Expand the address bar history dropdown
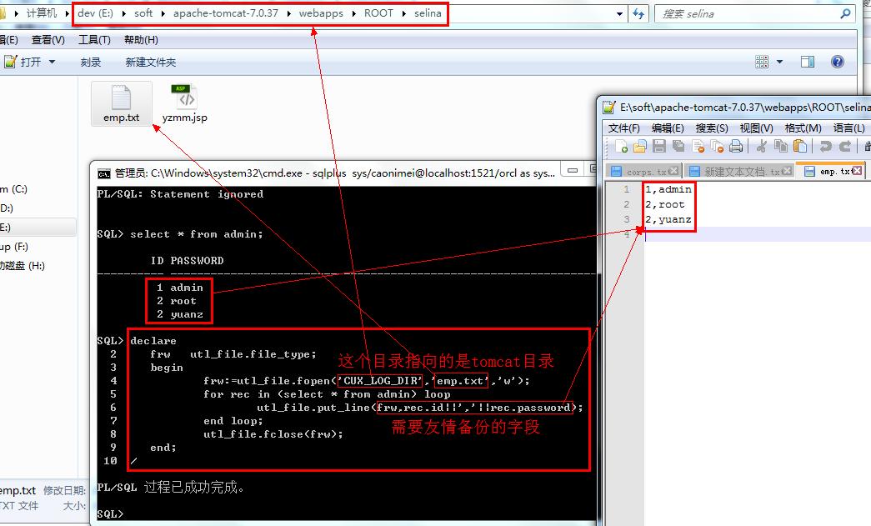Image resolution: width=871 pixels, height=526 pixels. pos(619,13)
